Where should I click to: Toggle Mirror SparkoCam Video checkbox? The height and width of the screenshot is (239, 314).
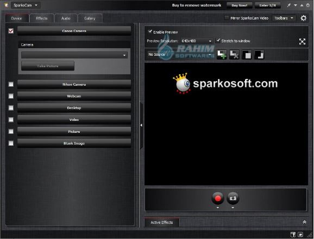pos(227,18)
